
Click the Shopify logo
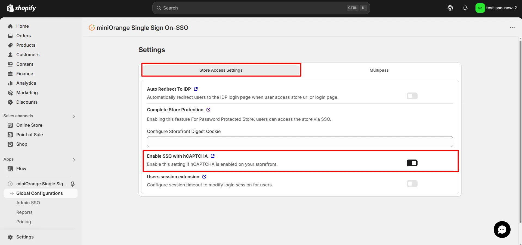point(21,8)
